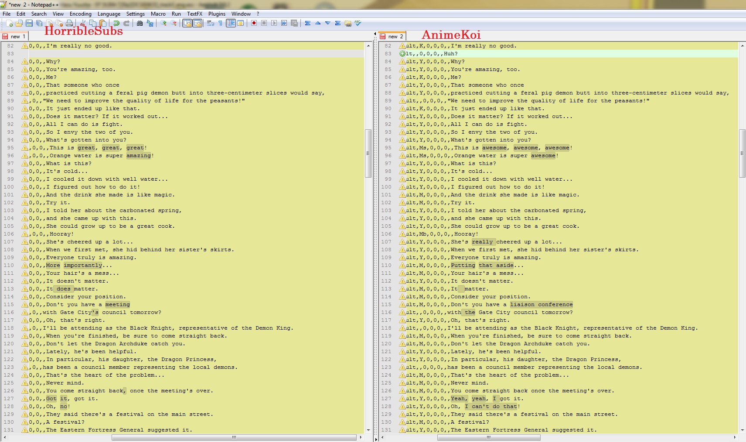Screen dimensions: 746x442
Task: Create a new document with toolbar icon
Action: coord(10,23)
